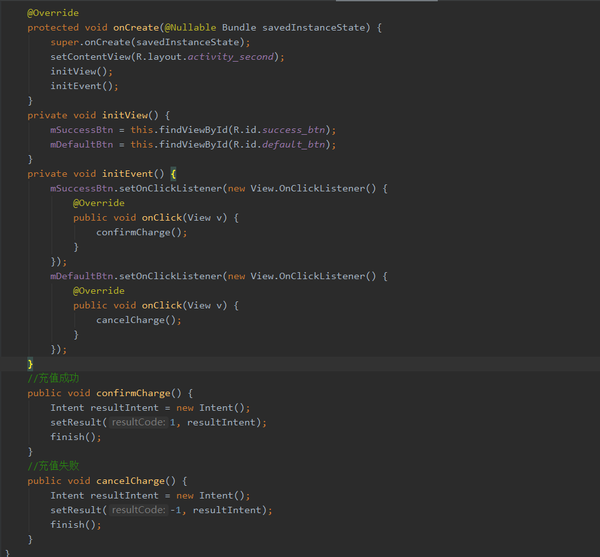Image resolution: width=600 pixels, height=557 pixels.
Task: Click the initView(); call inside onCreate
Action: pos(81,71)
